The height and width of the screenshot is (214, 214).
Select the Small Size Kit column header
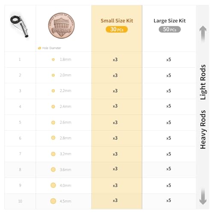tap(117, 21)
